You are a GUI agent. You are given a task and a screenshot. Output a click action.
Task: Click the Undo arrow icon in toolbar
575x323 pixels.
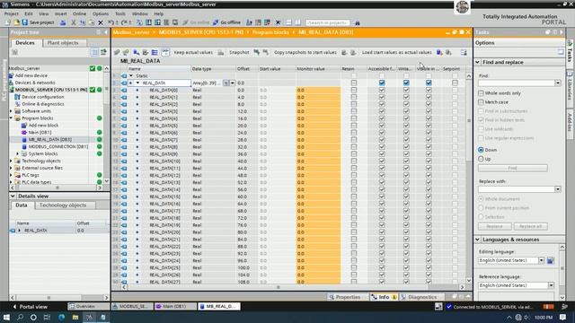111,22
